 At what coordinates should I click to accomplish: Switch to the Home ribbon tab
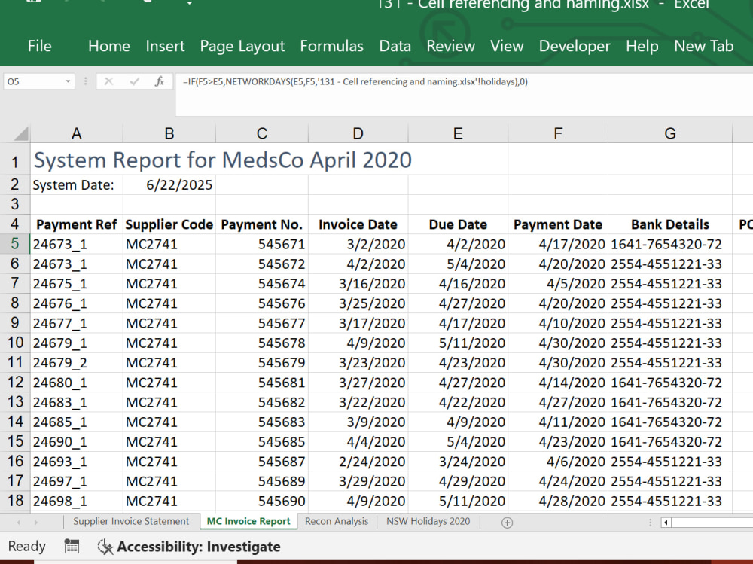point(109,46)
